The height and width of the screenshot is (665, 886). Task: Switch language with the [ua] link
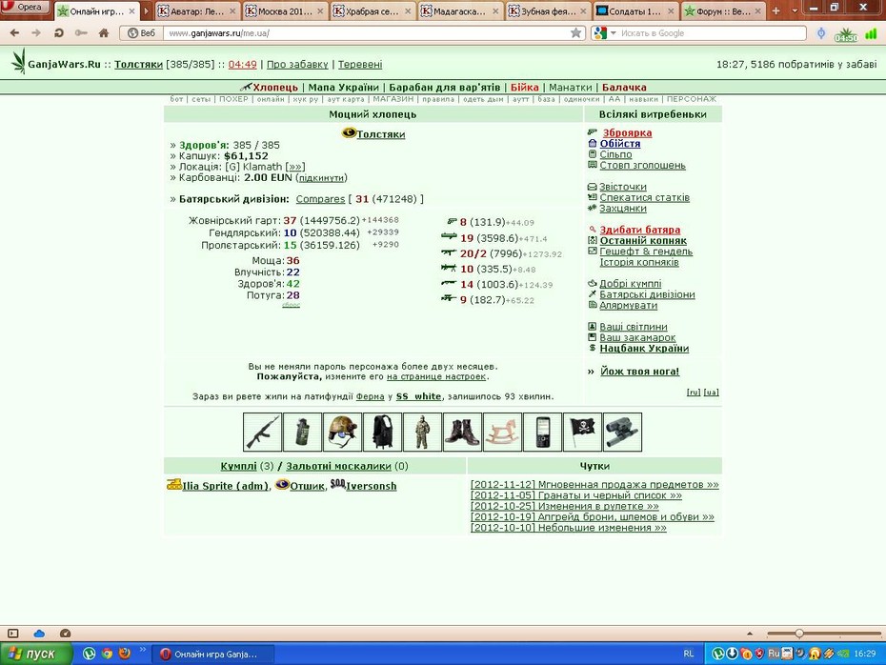click(x=712, y=393)
